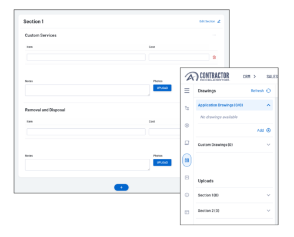Click Removal and Disposal Item input field
This screenshot has width=294, height=237.
[86, 132]
